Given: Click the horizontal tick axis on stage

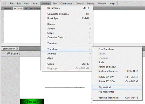Looking at the screenshot, I should pyautogui.click(x=65, y=88).
